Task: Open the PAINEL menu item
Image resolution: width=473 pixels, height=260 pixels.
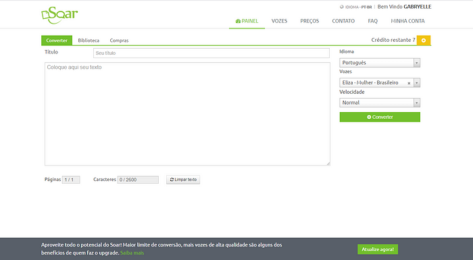Action: point(247,21)
